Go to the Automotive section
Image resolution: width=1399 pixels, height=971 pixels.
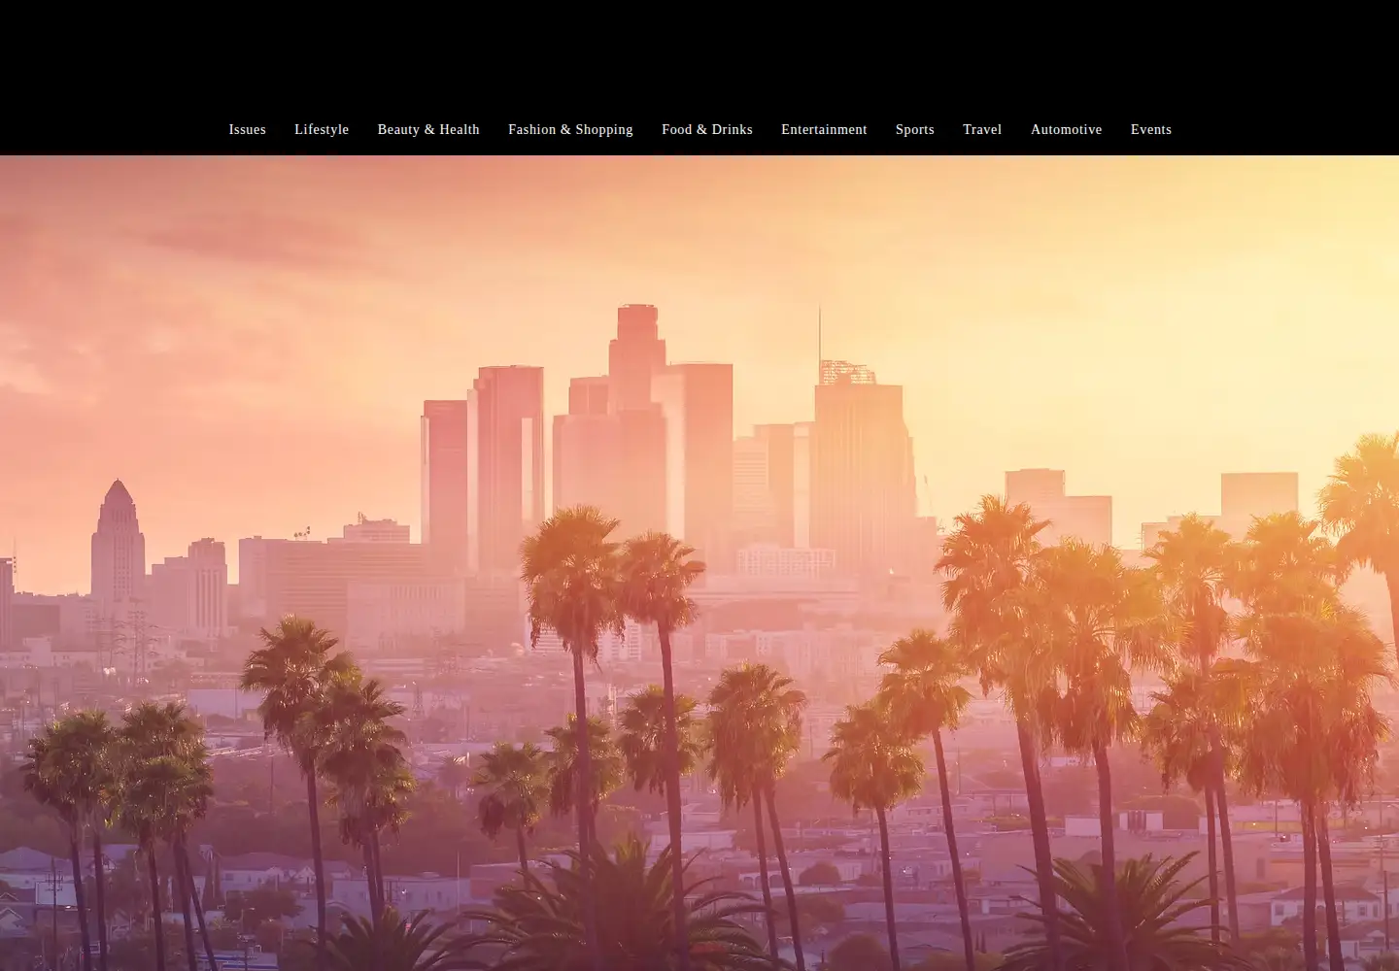coord(1066,129)
